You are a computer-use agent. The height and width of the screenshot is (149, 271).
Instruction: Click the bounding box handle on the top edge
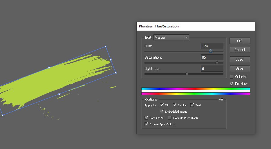[x=49, y=68]
